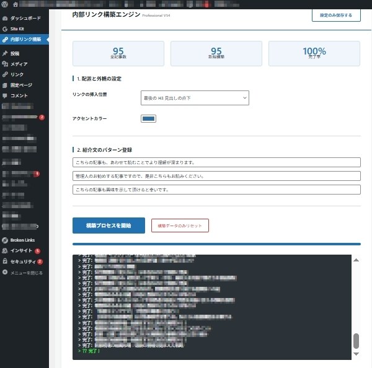Open the アクセントカラー color picker swatch
This screenshot has height=368, width=372.
148,118
